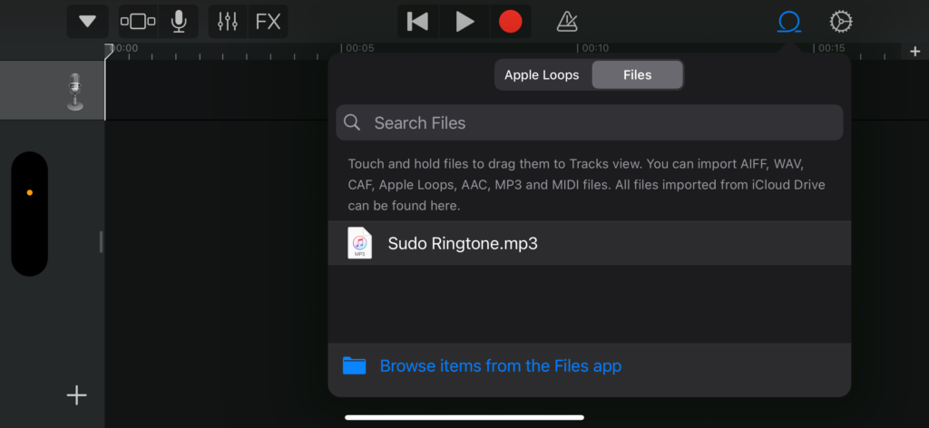This screenshot has width=929, height=428.
Task: Click the 00:10 ruler mark
Action: coord(593,49)
